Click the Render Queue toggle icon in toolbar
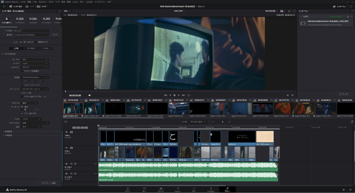Screen dimensions: 355x193 coord(335,6)
